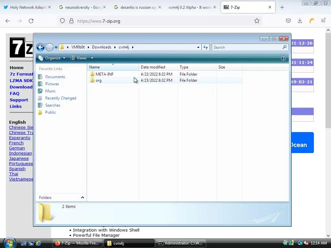Select Downloads in the address breadcrumb
Image resolution: width=331 pixels, height=248 pixels.
pos(101,47)
